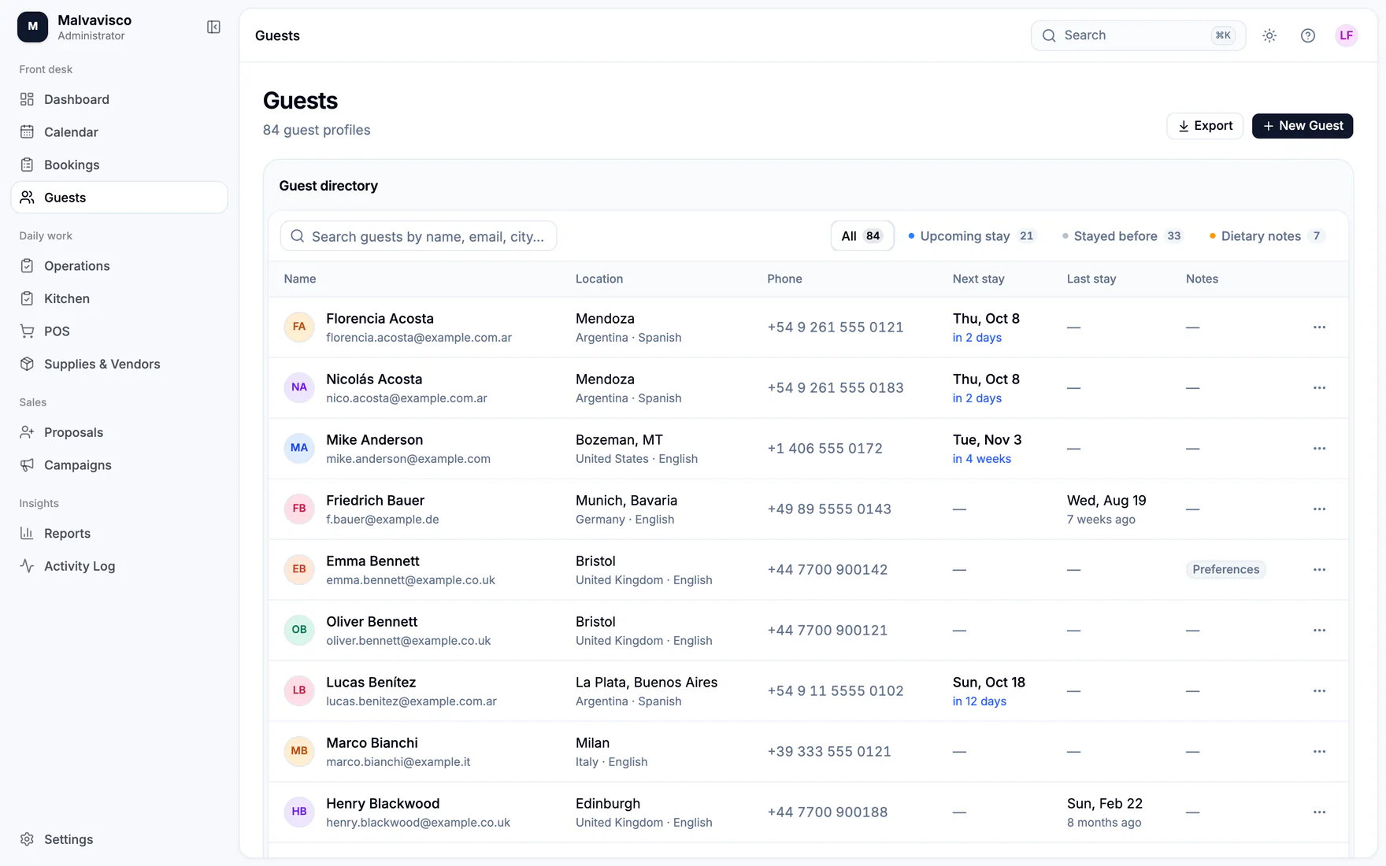Open more actions for Nicolás Acosta
Viewport: 1386px width, 866px height.
[1320, 388]
